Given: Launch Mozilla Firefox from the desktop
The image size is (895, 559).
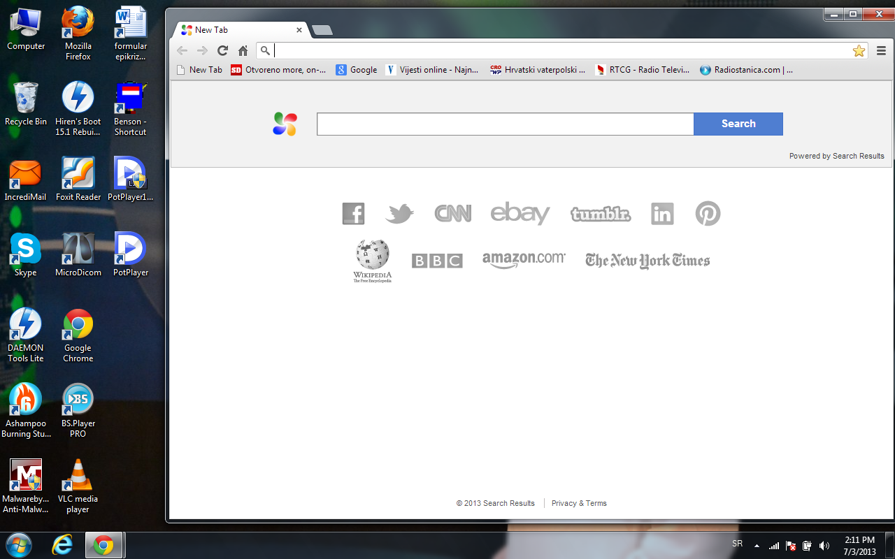Looking at the screenshot, I should click(x=78, y=34).
